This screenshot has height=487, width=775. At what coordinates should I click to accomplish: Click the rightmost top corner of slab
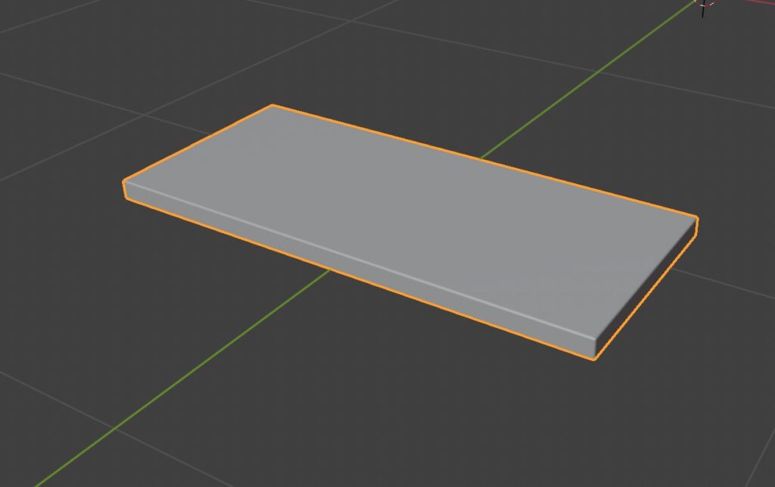coord(696,218)
